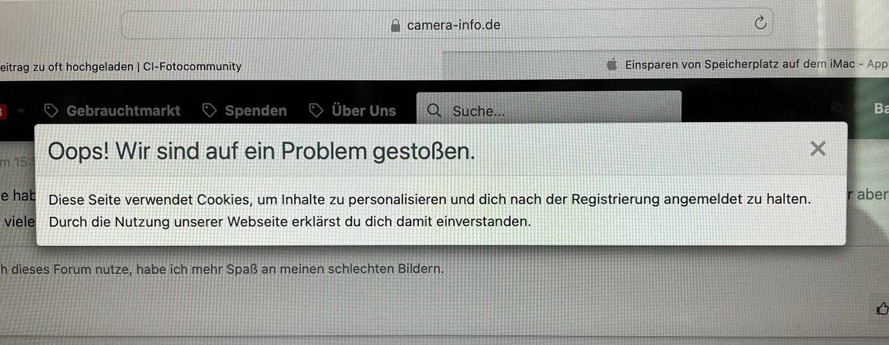Screen dimensions: 889x345
Task: Open the red notification badge
Action: pos(3,111)
